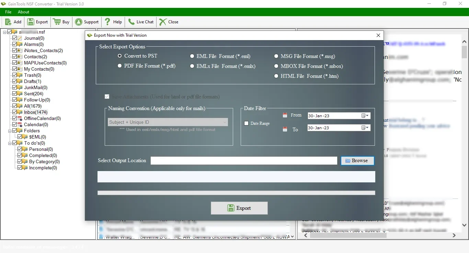Click the Add toolbar icon
Image resolution: width=469 pixels, height=253 pixels.
(8, 22)
